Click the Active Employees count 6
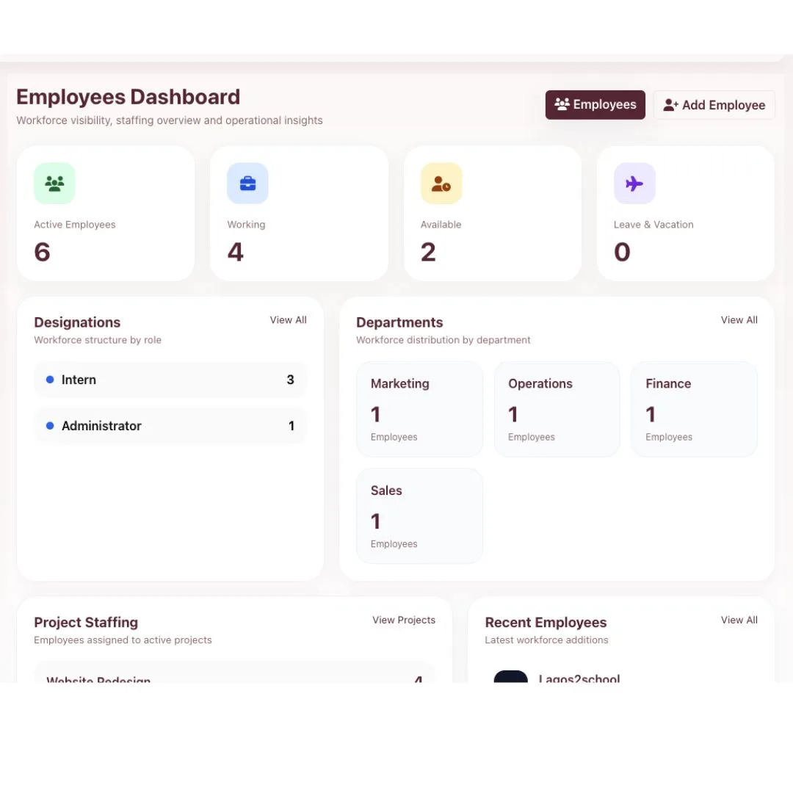Image resolution: width=793 pixels, height=793 pixels. (42, 252)
